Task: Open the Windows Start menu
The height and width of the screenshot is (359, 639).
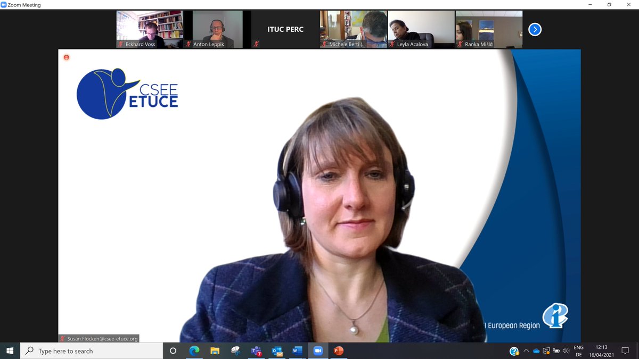Action: click(10, 350)
